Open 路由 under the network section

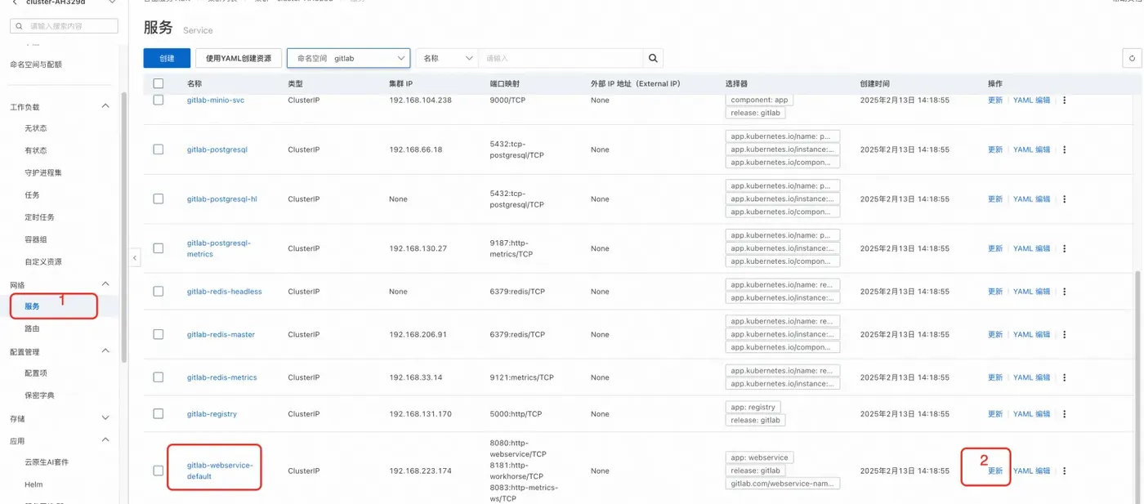[x=32, y=328]
